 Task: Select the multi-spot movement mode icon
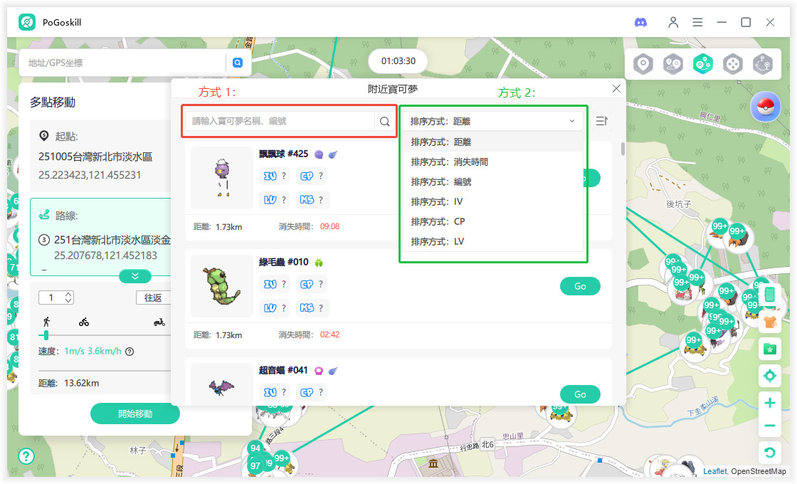pyautogui.click(x=703, y=64)
